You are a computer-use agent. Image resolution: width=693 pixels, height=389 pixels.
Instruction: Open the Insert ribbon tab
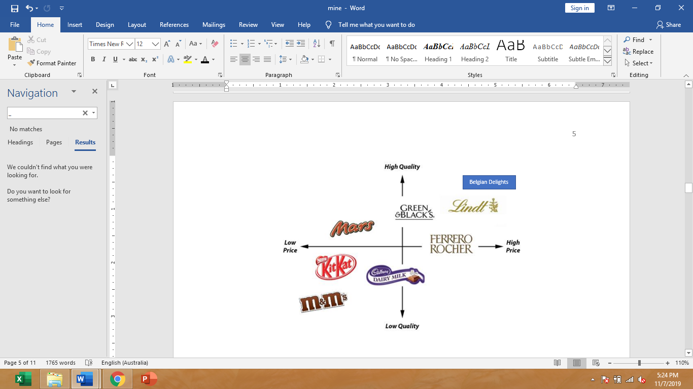coord(75,24)
